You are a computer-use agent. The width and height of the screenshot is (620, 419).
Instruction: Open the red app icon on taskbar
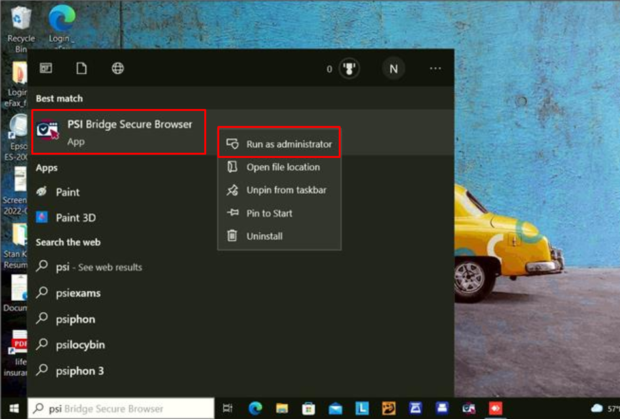[495, 409]
